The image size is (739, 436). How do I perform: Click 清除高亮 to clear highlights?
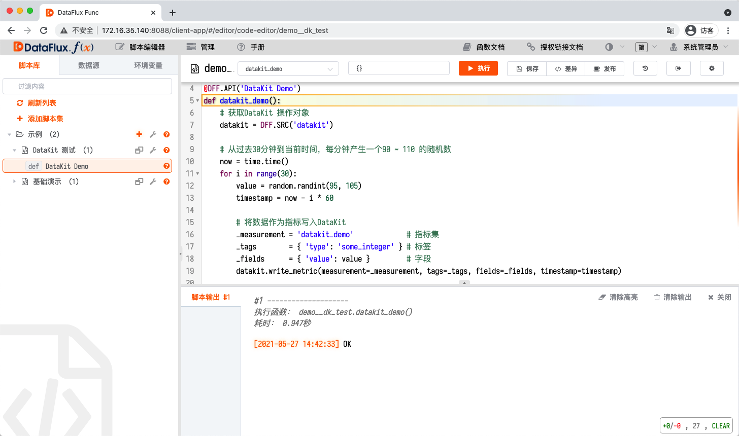(618, 297)
